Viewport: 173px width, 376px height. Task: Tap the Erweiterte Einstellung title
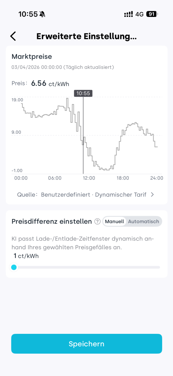pyautogui.click(x=86, y=36)
